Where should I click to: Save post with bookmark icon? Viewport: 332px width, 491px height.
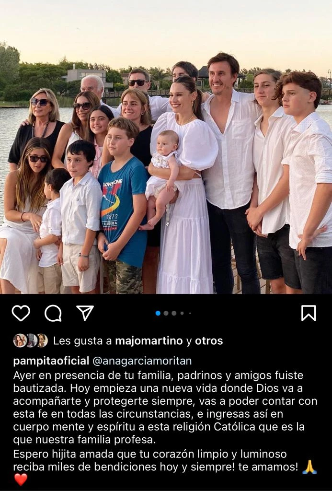pyautogui.click(x=309, y=313)
